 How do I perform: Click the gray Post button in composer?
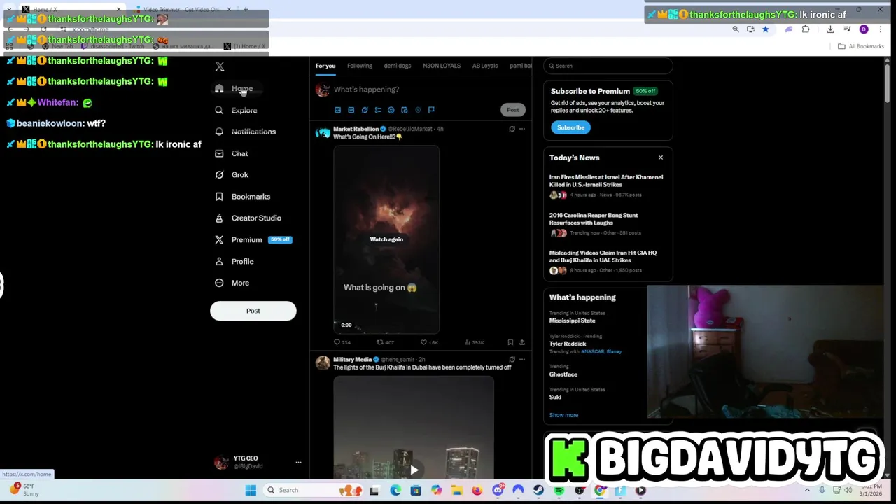coord(513,110)
